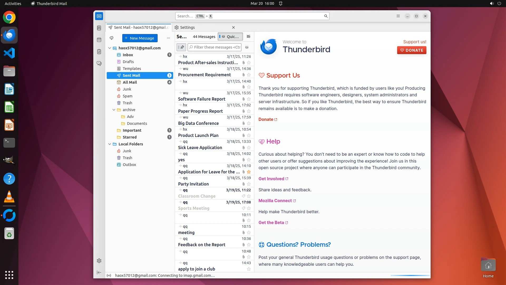Open message list display options icon
This screenshot has height=285, width=506.
pos(248,37)
